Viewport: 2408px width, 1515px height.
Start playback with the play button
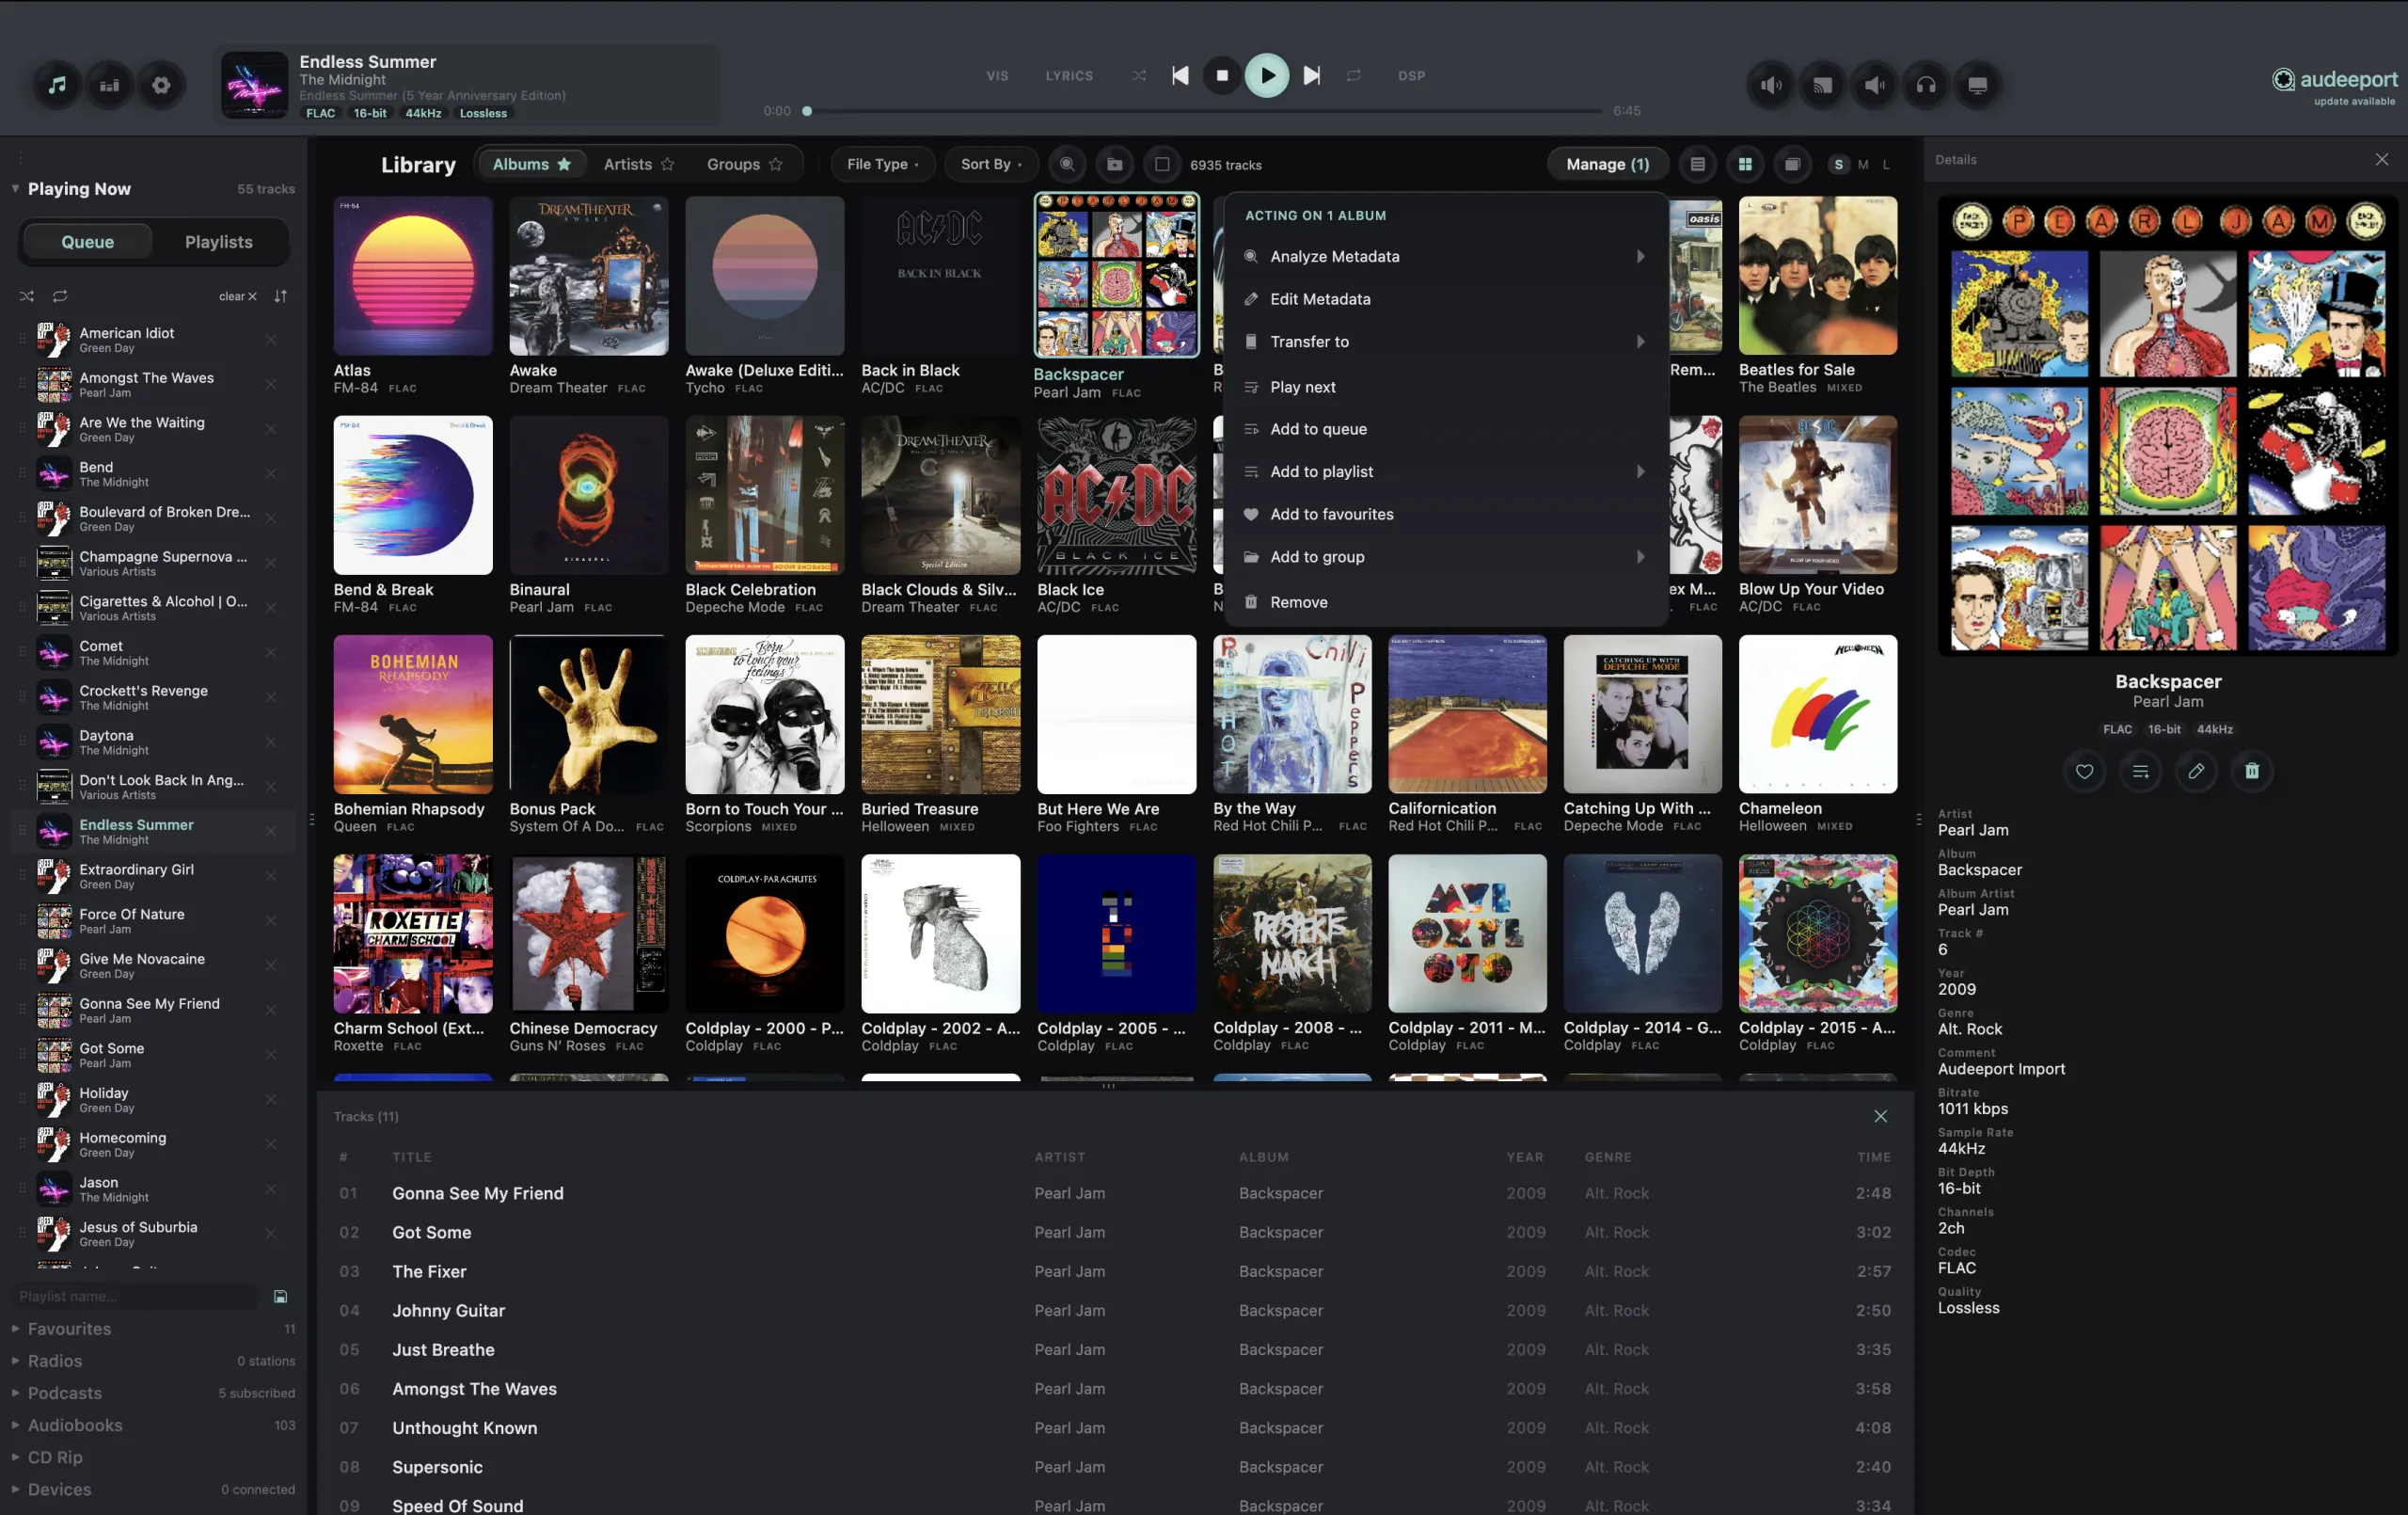[x=1267, y=75]
